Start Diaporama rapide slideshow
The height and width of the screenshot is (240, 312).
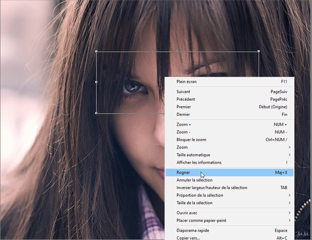[193, 231]
